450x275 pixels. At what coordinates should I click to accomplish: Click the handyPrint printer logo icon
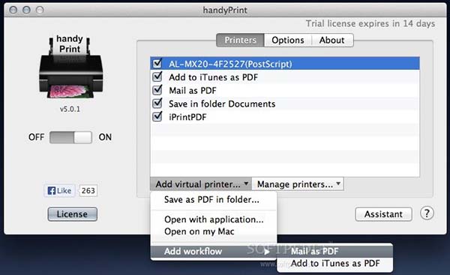click(x=71, y=67)
